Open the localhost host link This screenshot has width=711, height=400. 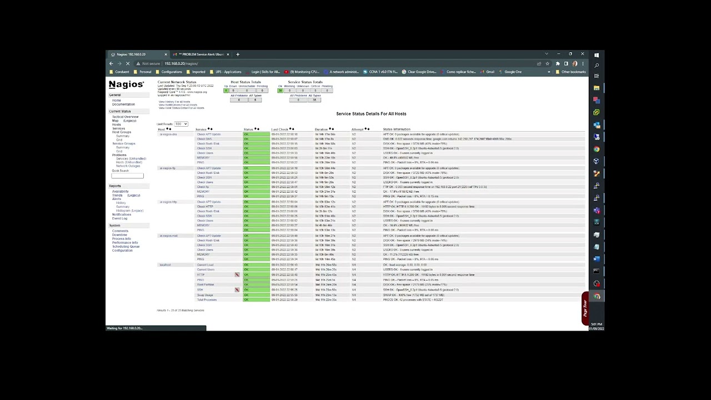click(165, 265)
